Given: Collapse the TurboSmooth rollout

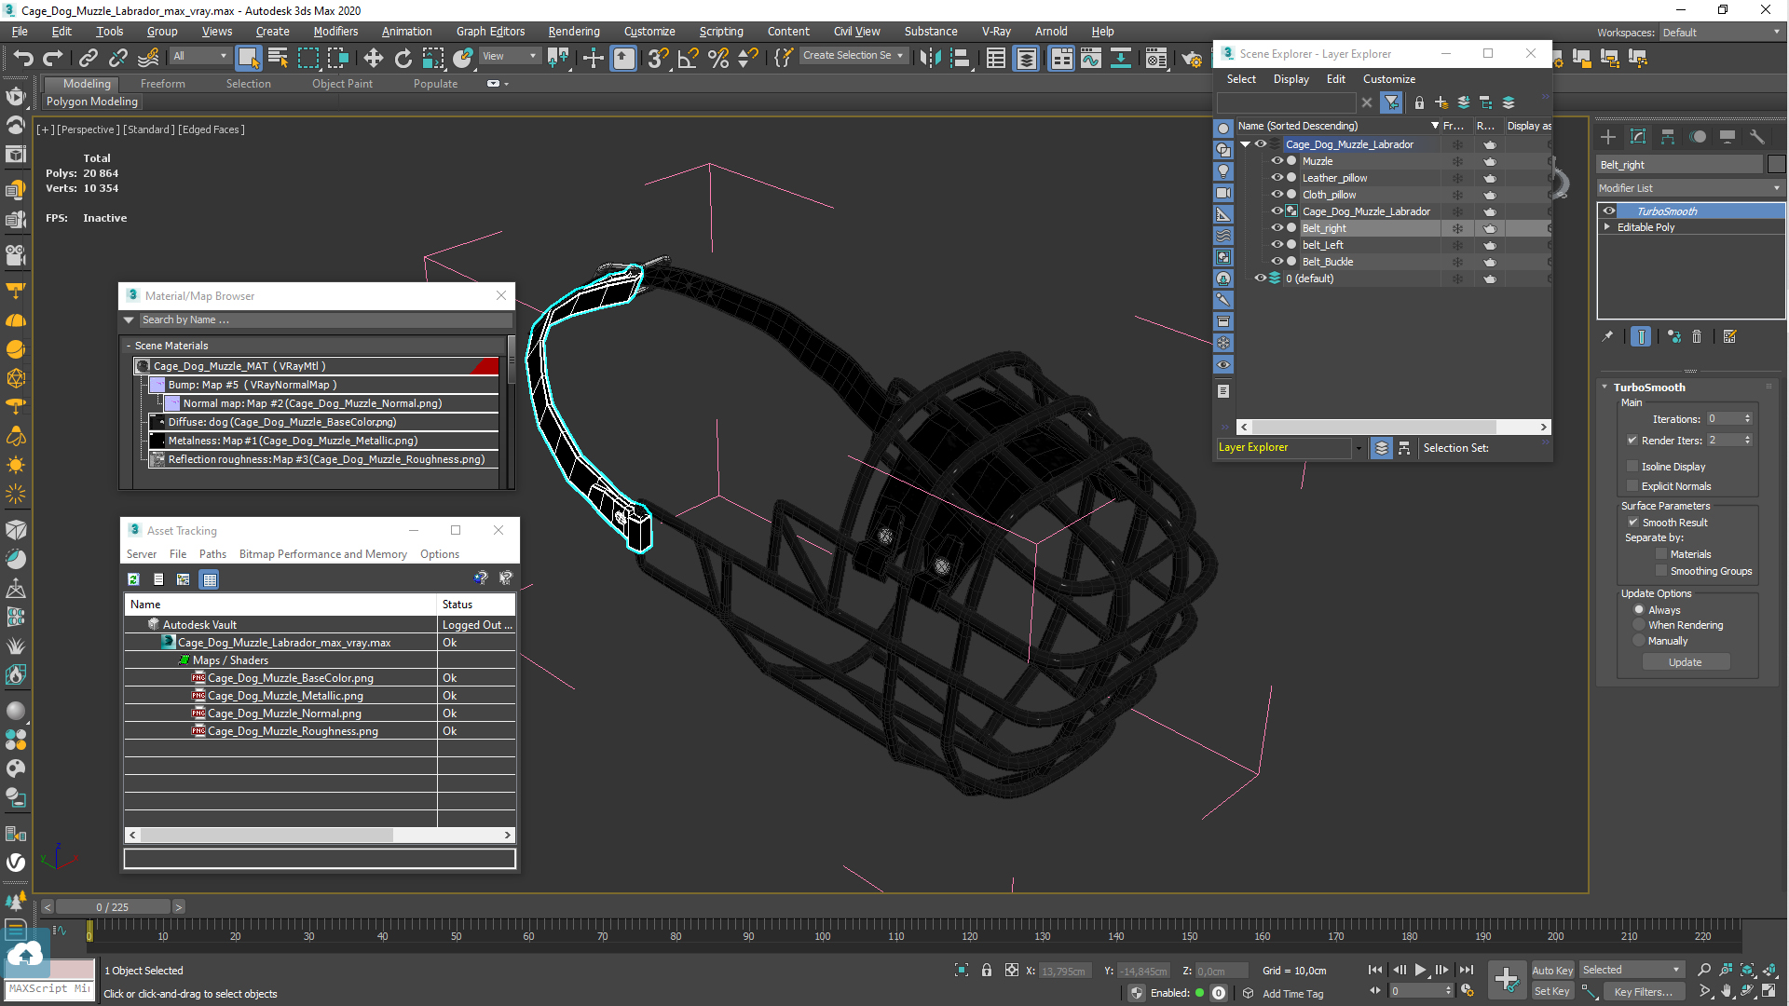Looking at the screenshot, I should [1605, 387].
